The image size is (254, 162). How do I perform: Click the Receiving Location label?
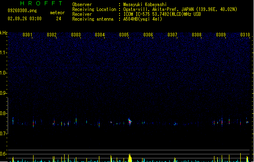pos(94,9)
